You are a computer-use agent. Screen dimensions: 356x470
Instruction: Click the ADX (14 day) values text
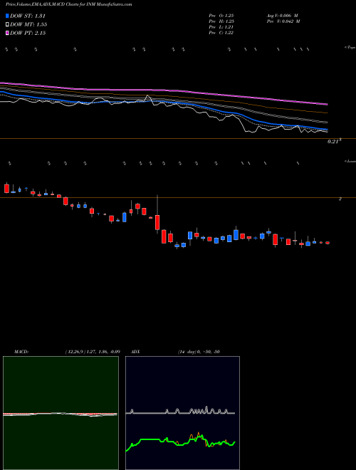click(199, 352)
